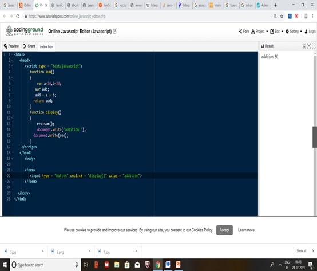
Task: Follow the Learn more link
Action: [246, 230]
